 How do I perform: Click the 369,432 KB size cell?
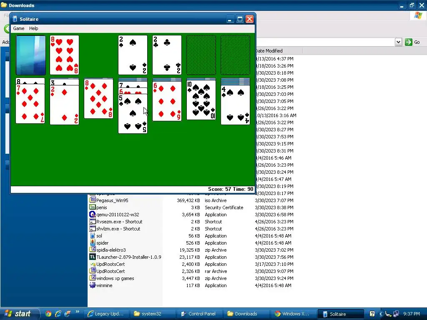pos(188,200)
